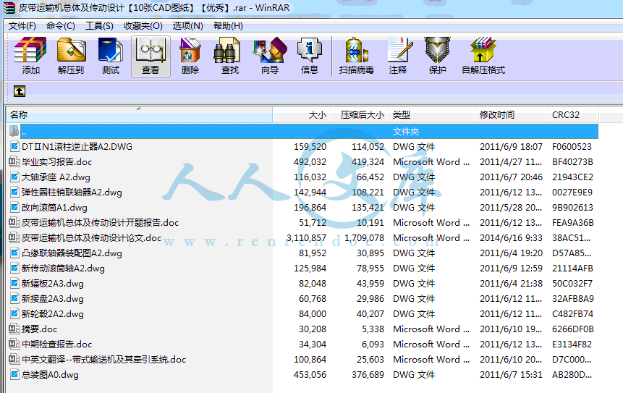Click the 删除 (Delete) toolbar icon
The image size is (623, 393).
click(x=190, y=51)
